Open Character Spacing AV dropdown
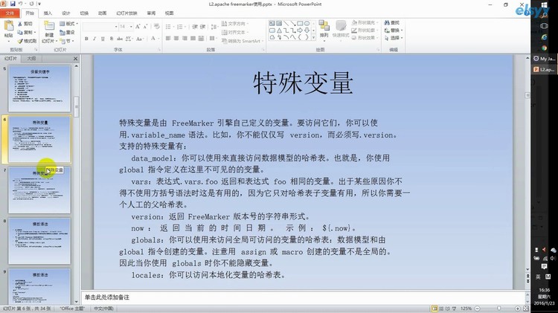Viewport: 558px width, 313px height. pos(129,39)
